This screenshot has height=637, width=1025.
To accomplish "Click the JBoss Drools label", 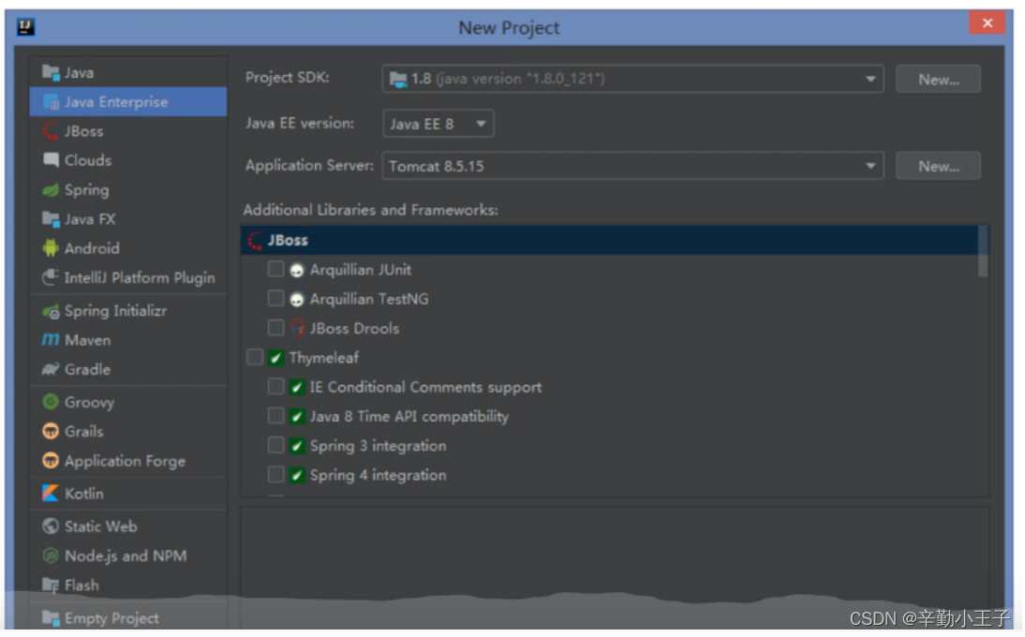I will click(x=354, y=328).
